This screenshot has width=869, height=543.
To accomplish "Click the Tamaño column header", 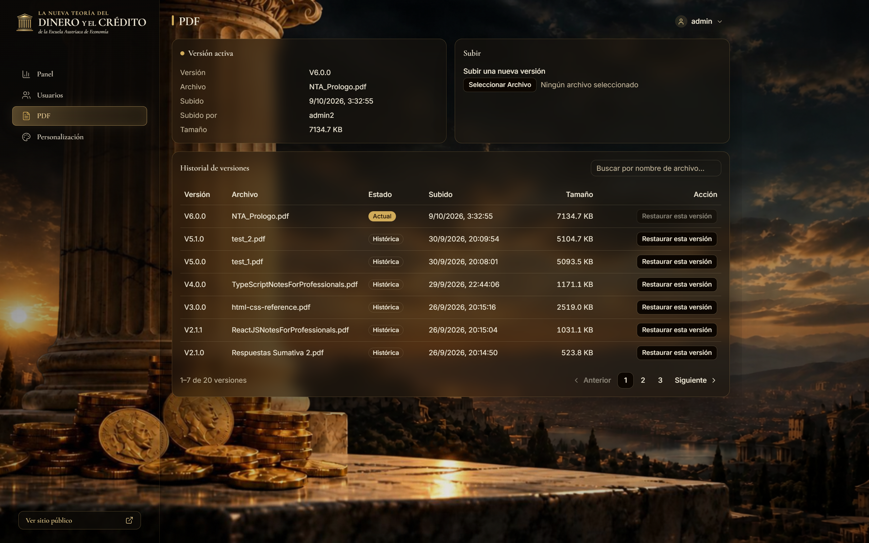I will pyautogui.click(x=579, y=194).
